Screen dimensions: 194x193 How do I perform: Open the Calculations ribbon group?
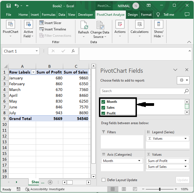140,29
